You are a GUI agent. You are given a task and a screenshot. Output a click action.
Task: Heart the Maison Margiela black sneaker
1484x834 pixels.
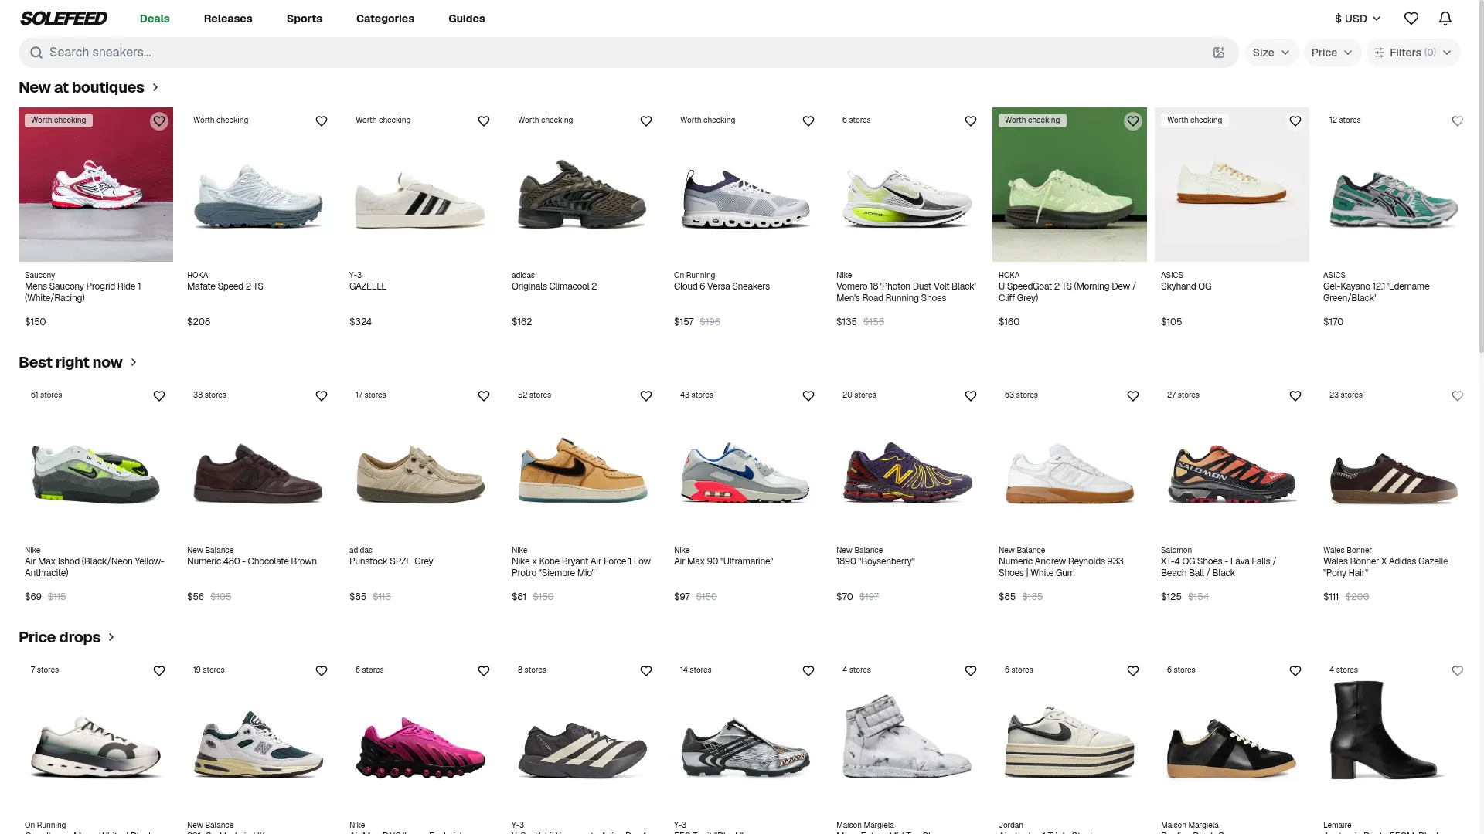1295,671
